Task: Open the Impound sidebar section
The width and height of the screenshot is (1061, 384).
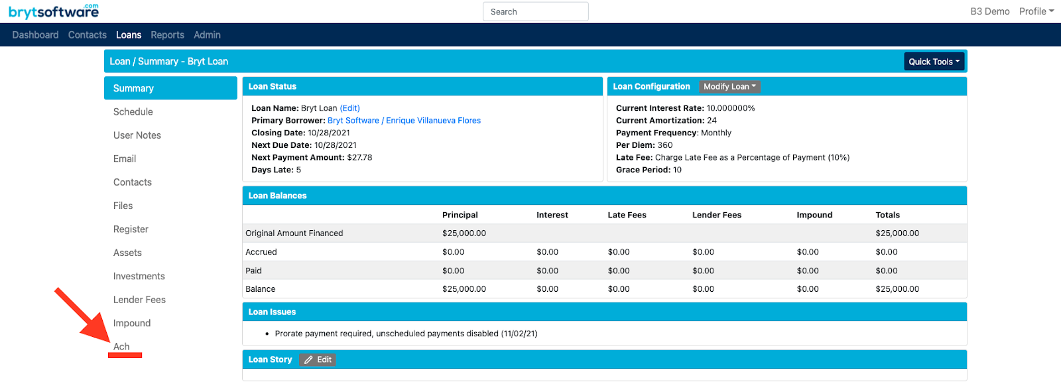Action: 132,324
